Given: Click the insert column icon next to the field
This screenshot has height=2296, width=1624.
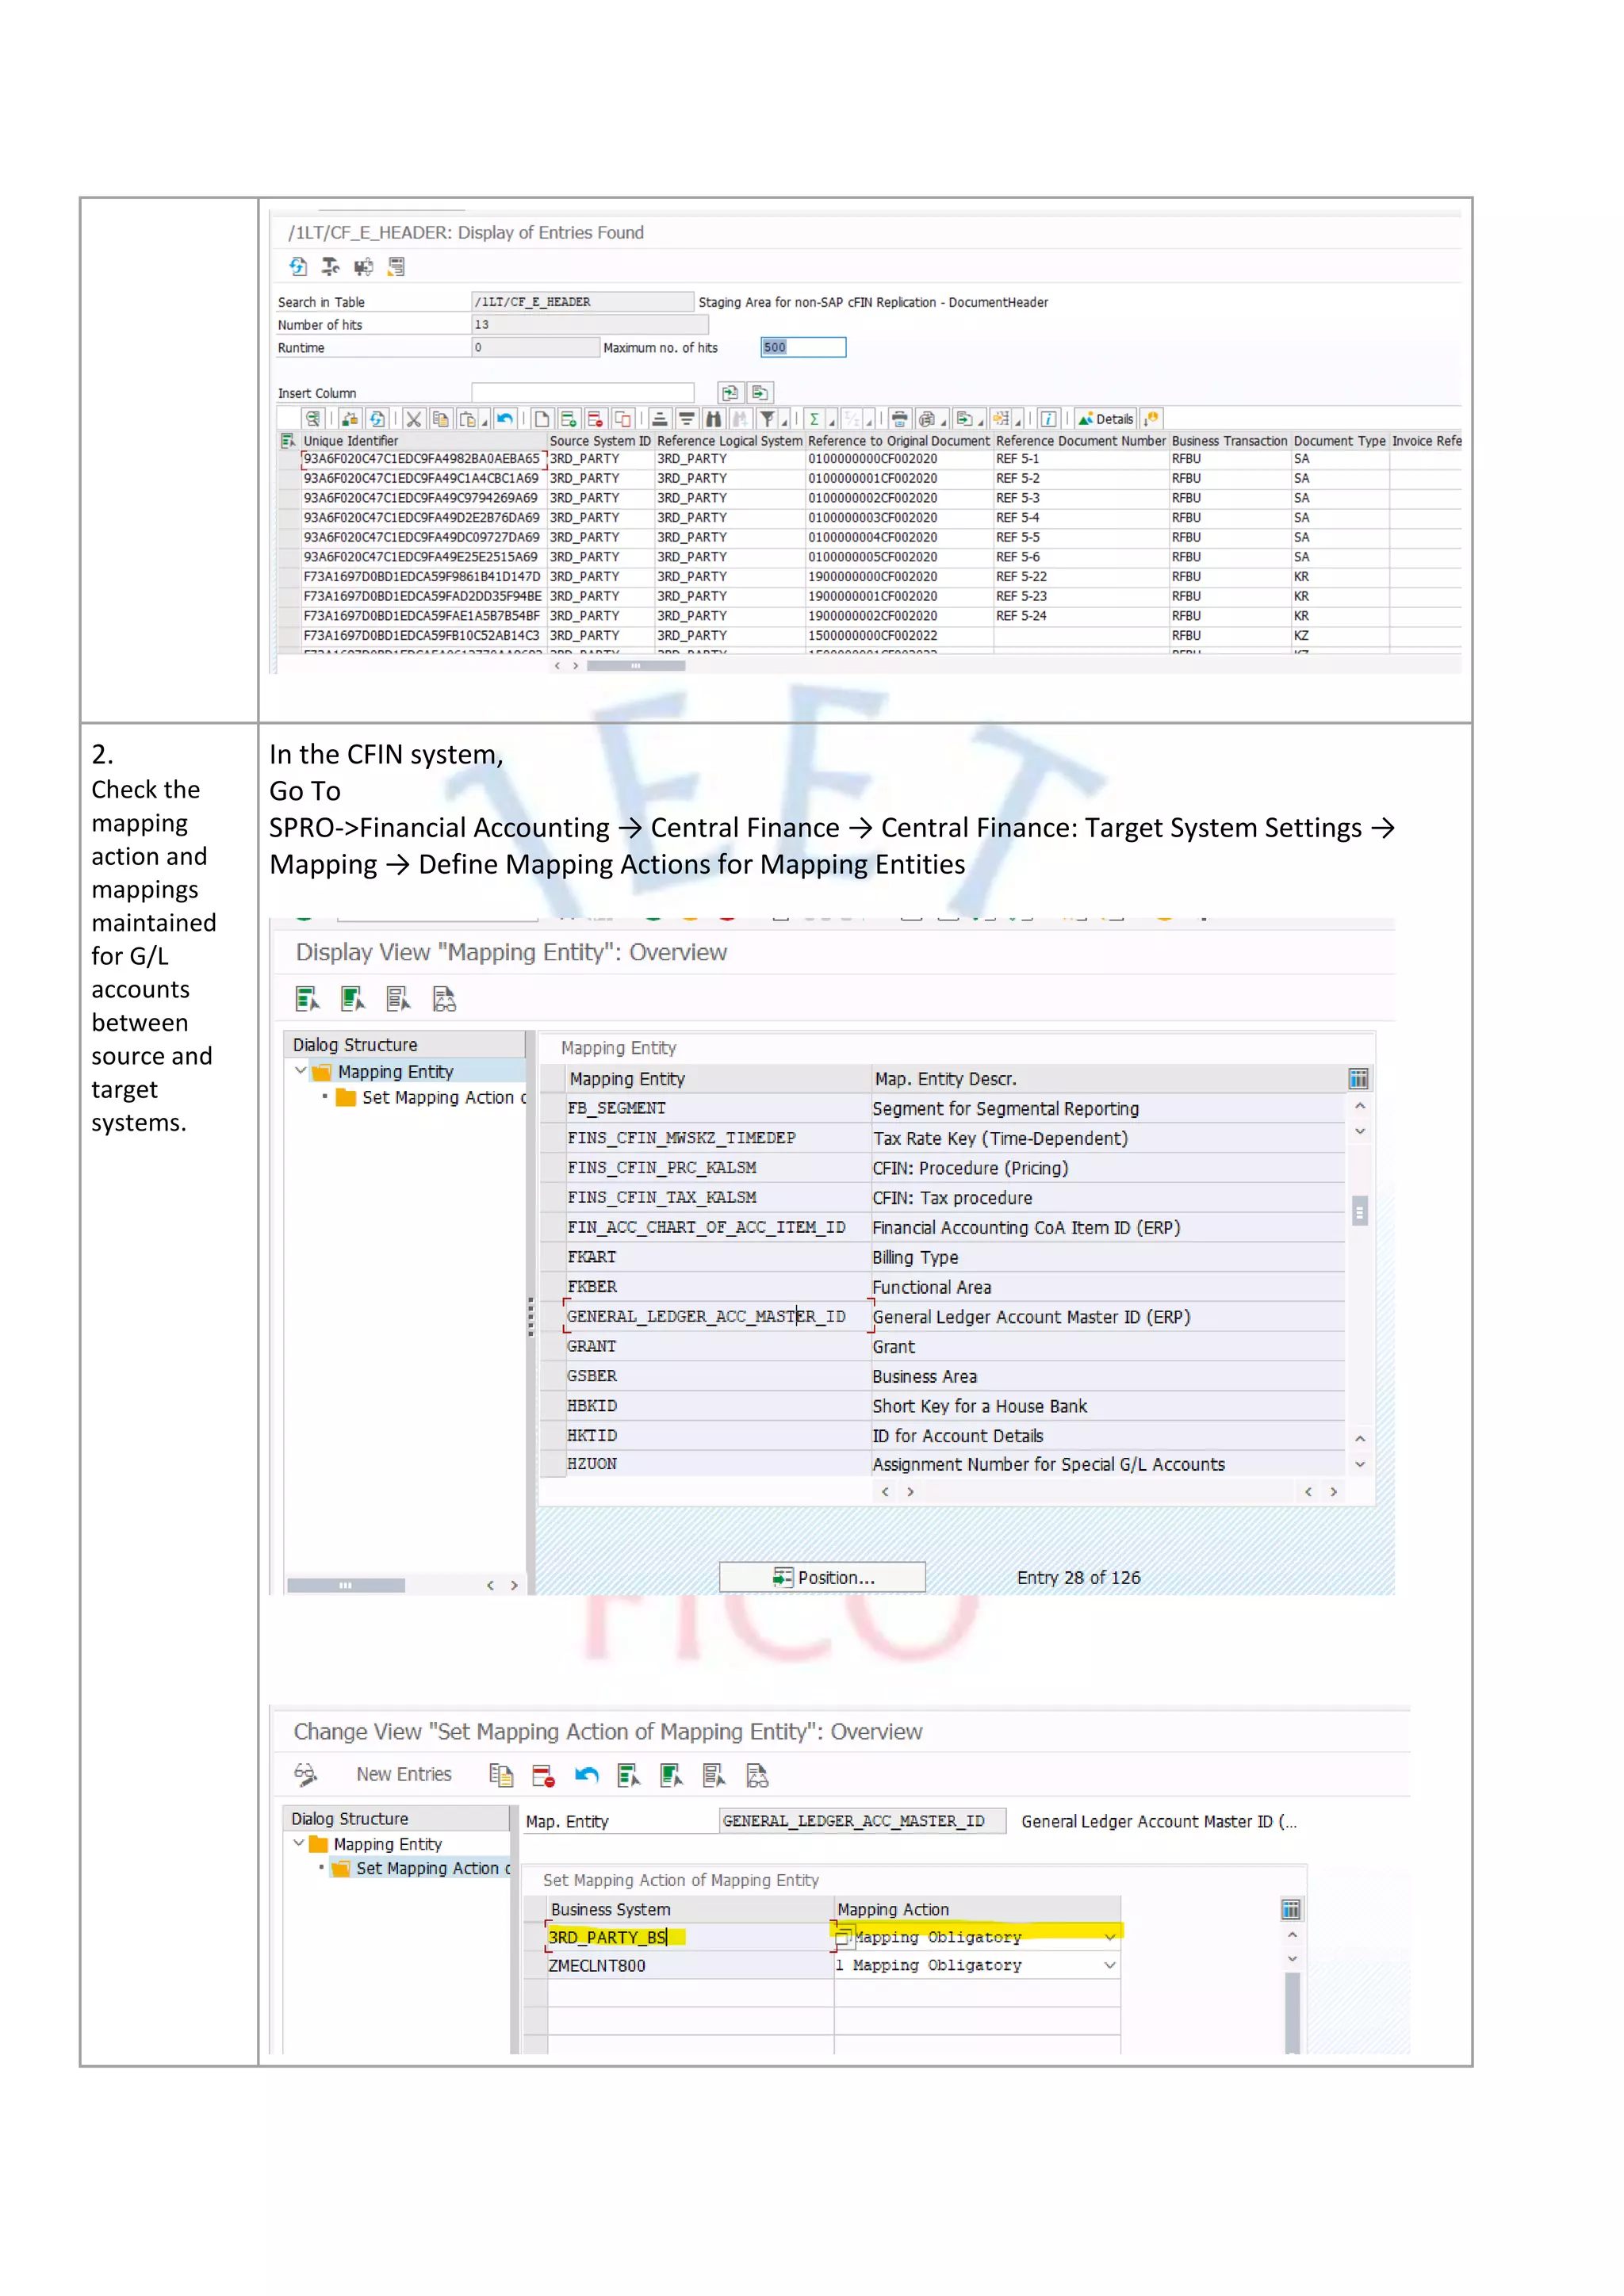Looking at the screenshot, I should click(730, 393).
